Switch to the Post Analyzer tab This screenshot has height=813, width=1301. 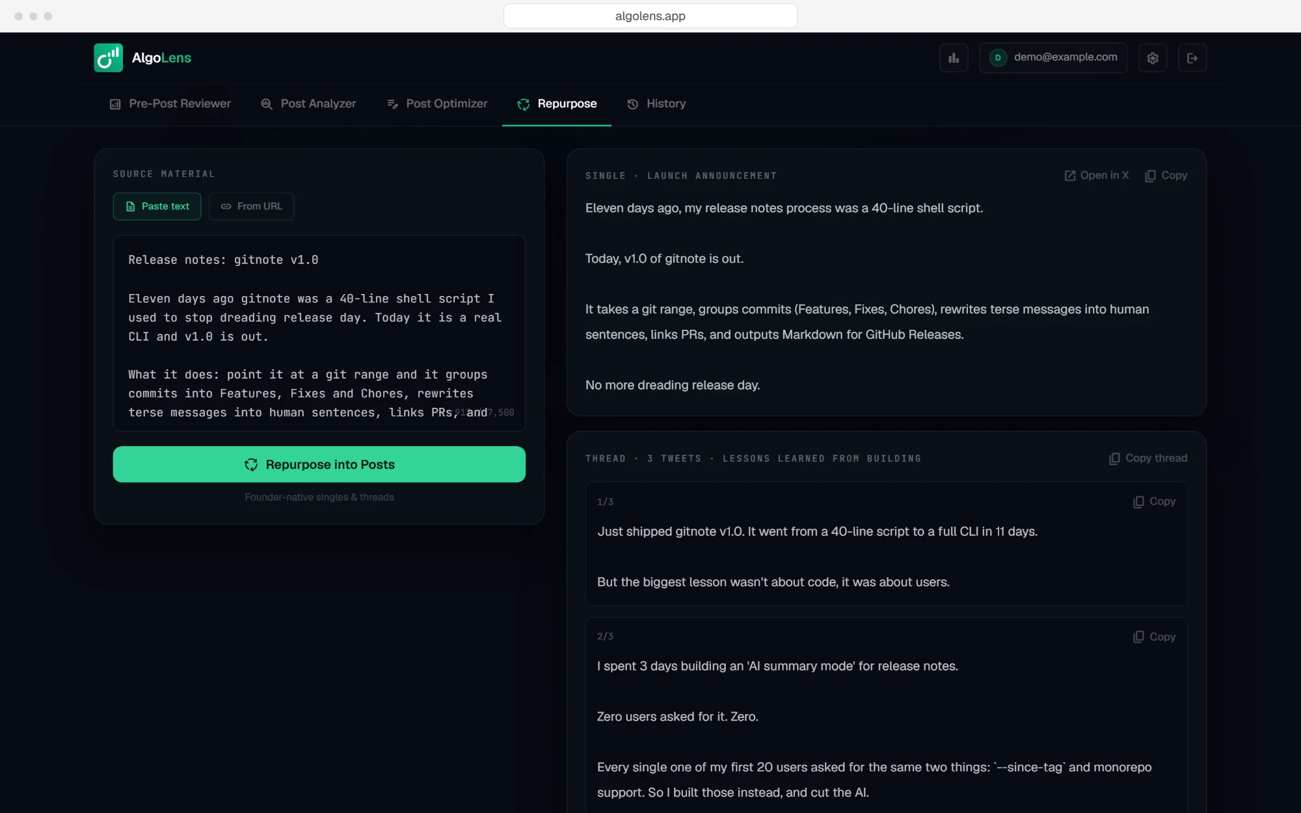(x=308, y=104)
